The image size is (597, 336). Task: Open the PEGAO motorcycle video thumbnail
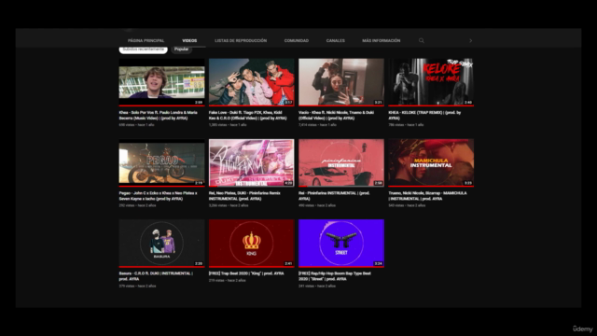point(161,162)
